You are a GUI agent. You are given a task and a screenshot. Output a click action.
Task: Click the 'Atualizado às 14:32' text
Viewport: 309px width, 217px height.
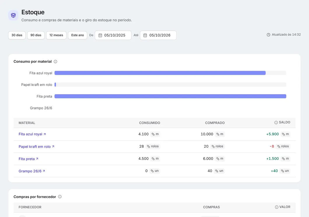[286, 34]
